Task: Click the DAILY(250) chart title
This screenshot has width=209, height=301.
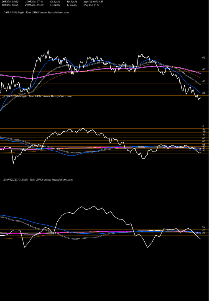Action: click(x=36, y=13)
